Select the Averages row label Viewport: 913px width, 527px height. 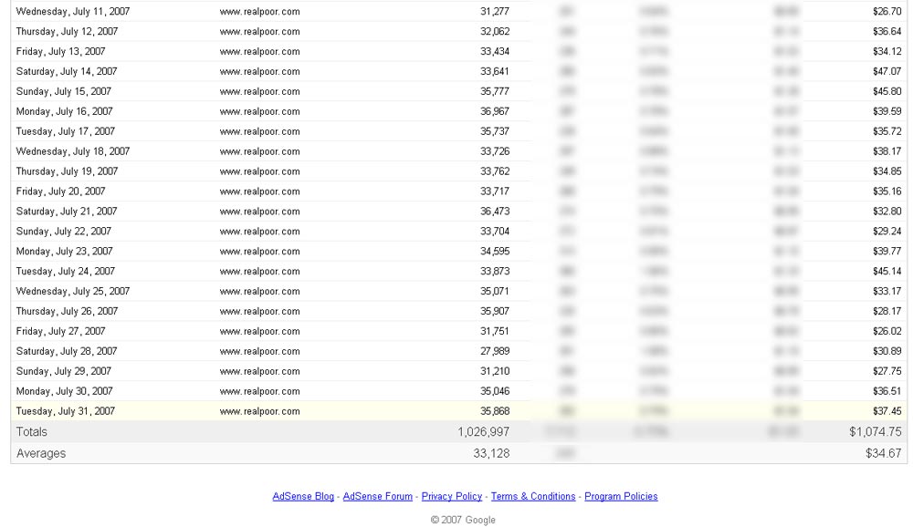point(41,453)
